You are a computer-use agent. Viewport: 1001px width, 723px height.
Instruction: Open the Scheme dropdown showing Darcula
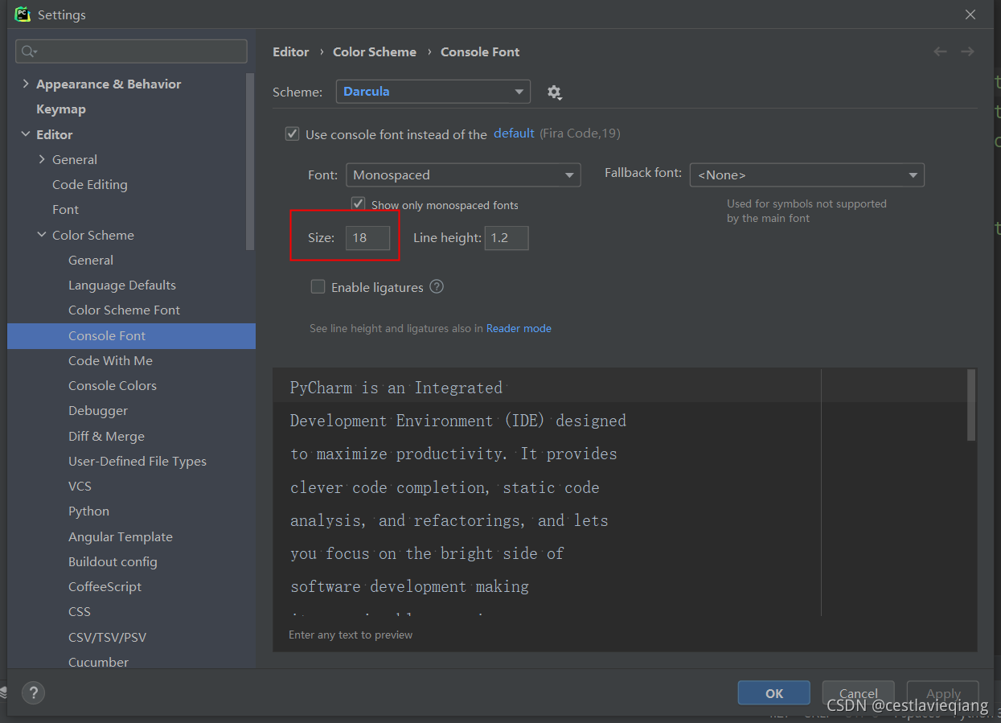433,92
